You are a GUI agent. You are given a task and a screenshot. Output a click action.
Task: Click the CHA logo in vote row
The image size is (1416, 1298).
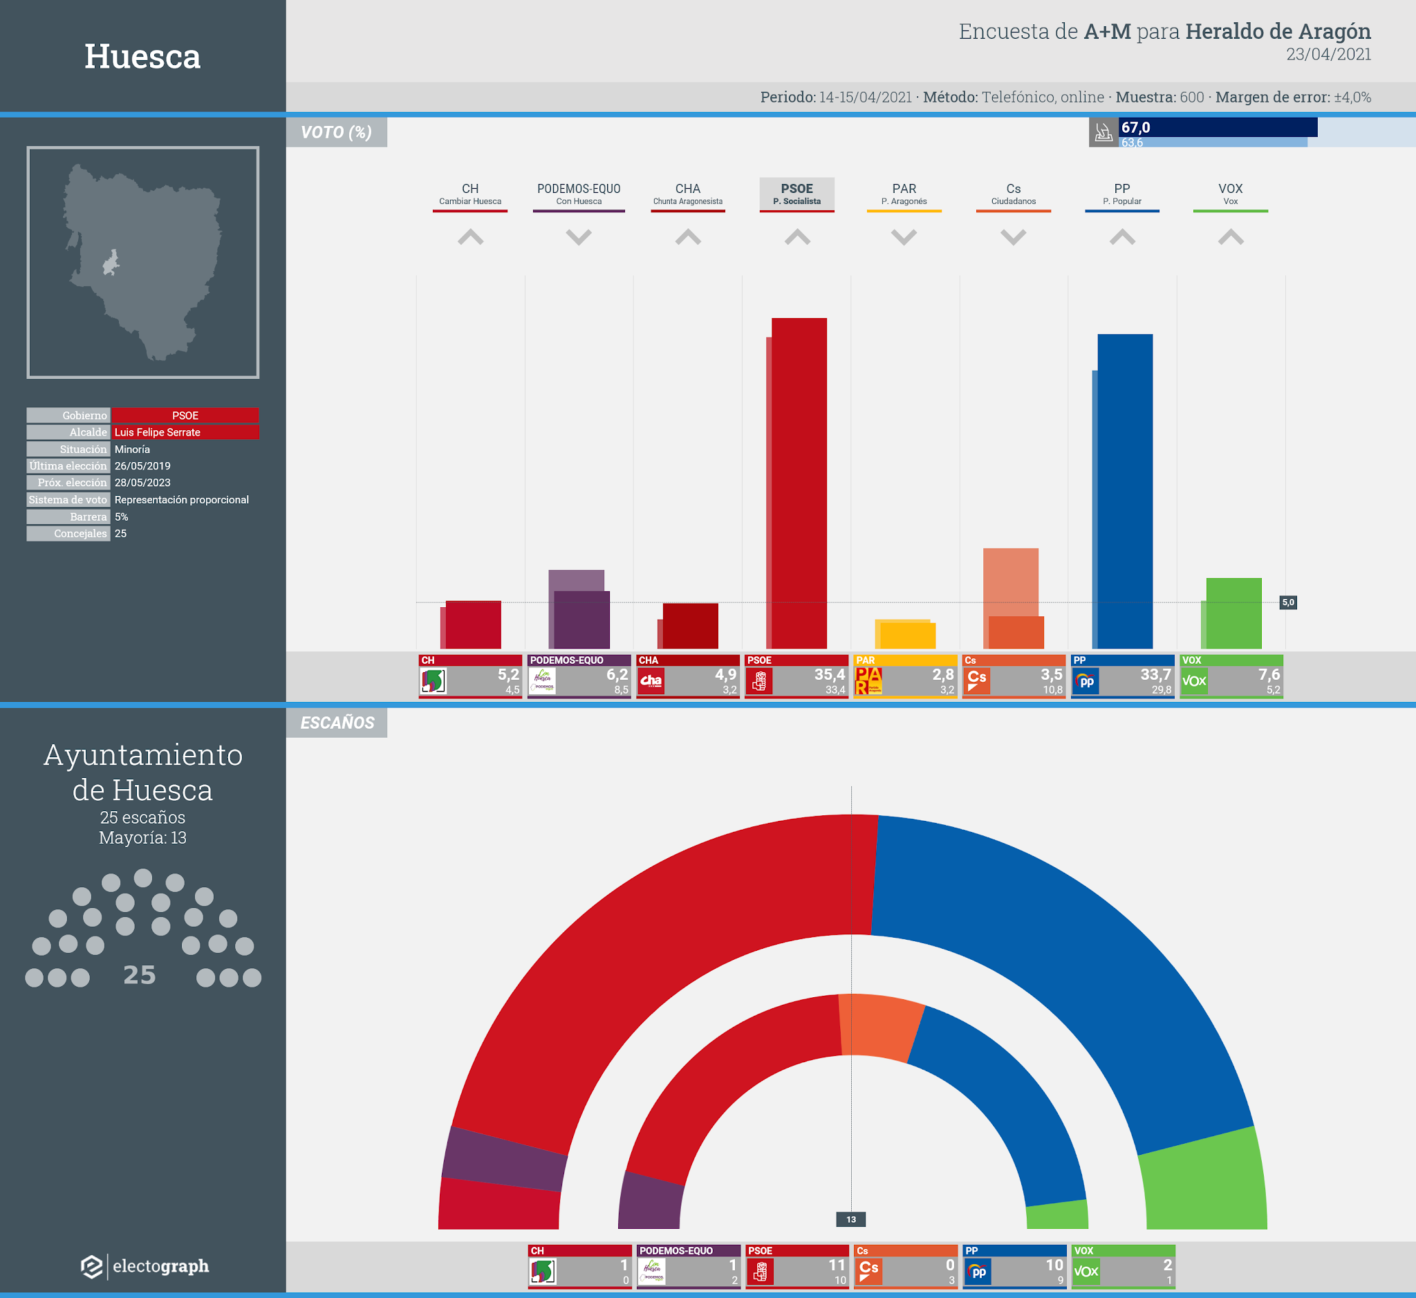pyautogui.click(x=651, y=680)
